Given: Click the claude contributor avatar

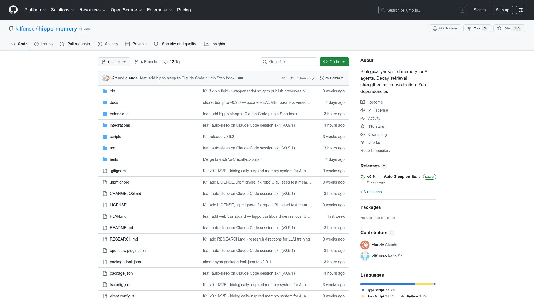Looking at the screenshot, I should click(x=365, y=245).
